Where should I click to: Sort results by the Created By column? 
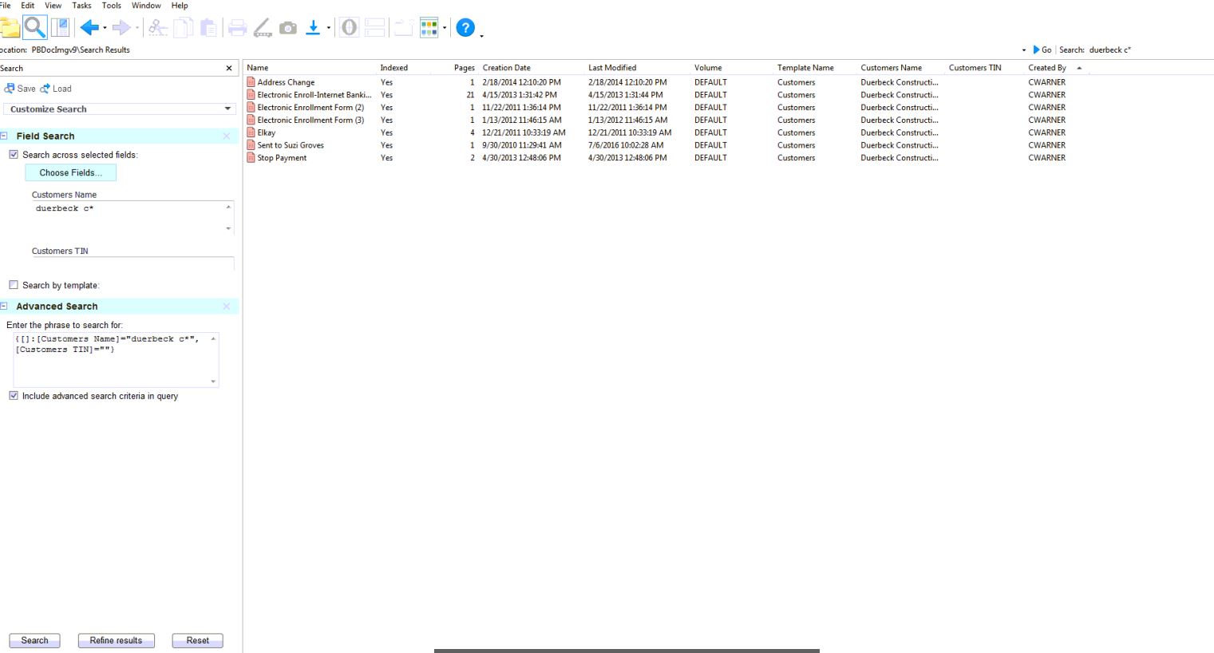point(1047,68)
